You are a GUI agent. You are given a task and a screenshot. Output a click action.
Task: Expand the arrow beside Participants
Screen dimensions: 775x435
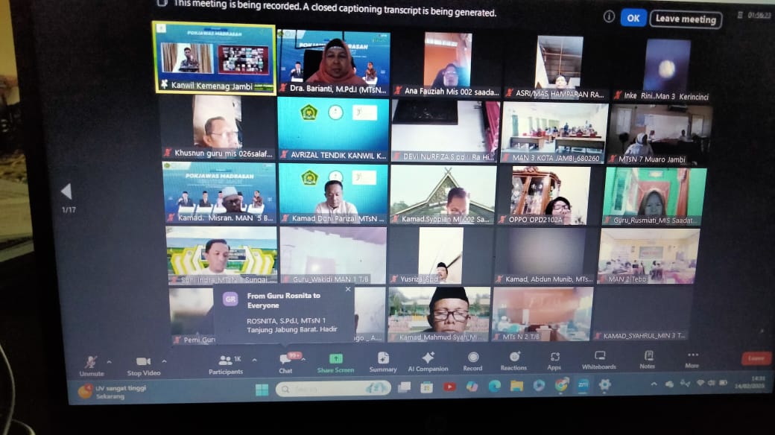[254, 361]
